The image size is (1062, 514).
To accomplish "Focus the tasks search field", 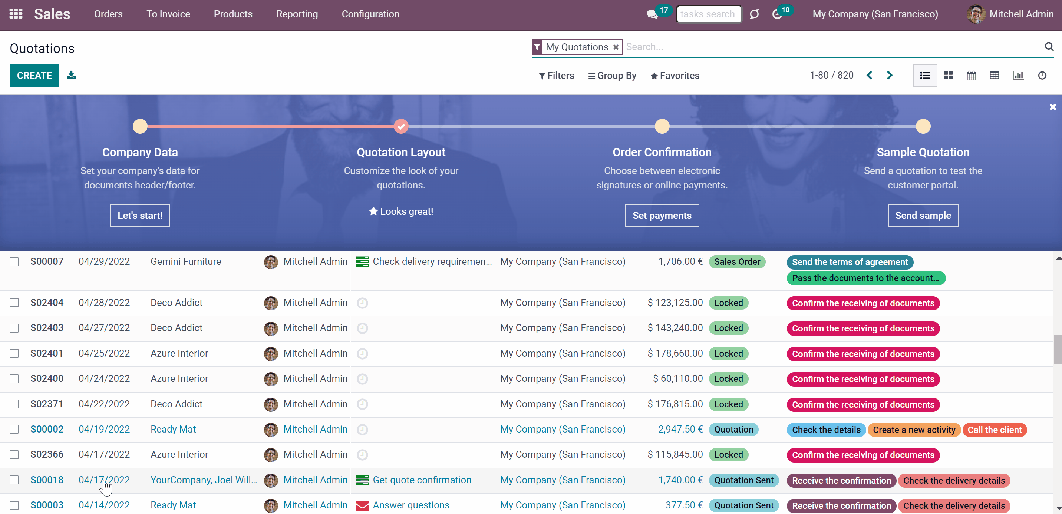I will (x=708, y=14).
